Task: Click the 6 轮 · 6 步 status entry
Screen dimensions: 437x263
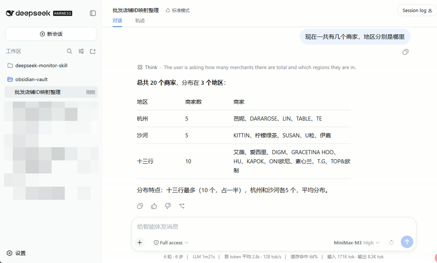Action: click(173, 257)
